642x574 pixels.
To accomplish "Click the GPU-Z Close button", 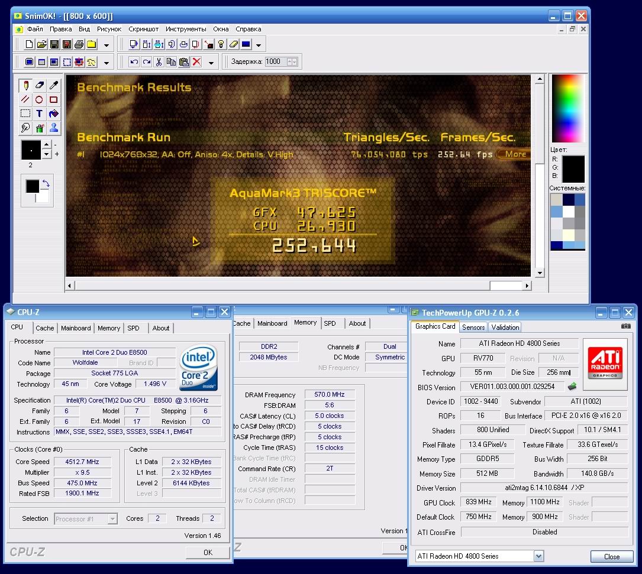I will [612, 556].
